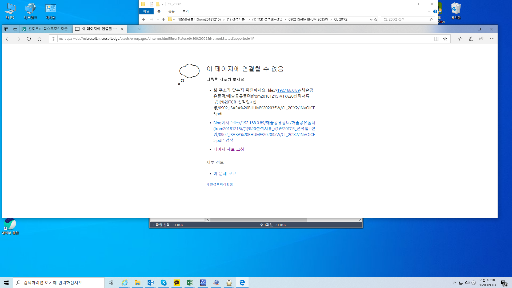Add page to favorites star icon
This screenshot has width=512, height=288.
click(x=445, y=39)
